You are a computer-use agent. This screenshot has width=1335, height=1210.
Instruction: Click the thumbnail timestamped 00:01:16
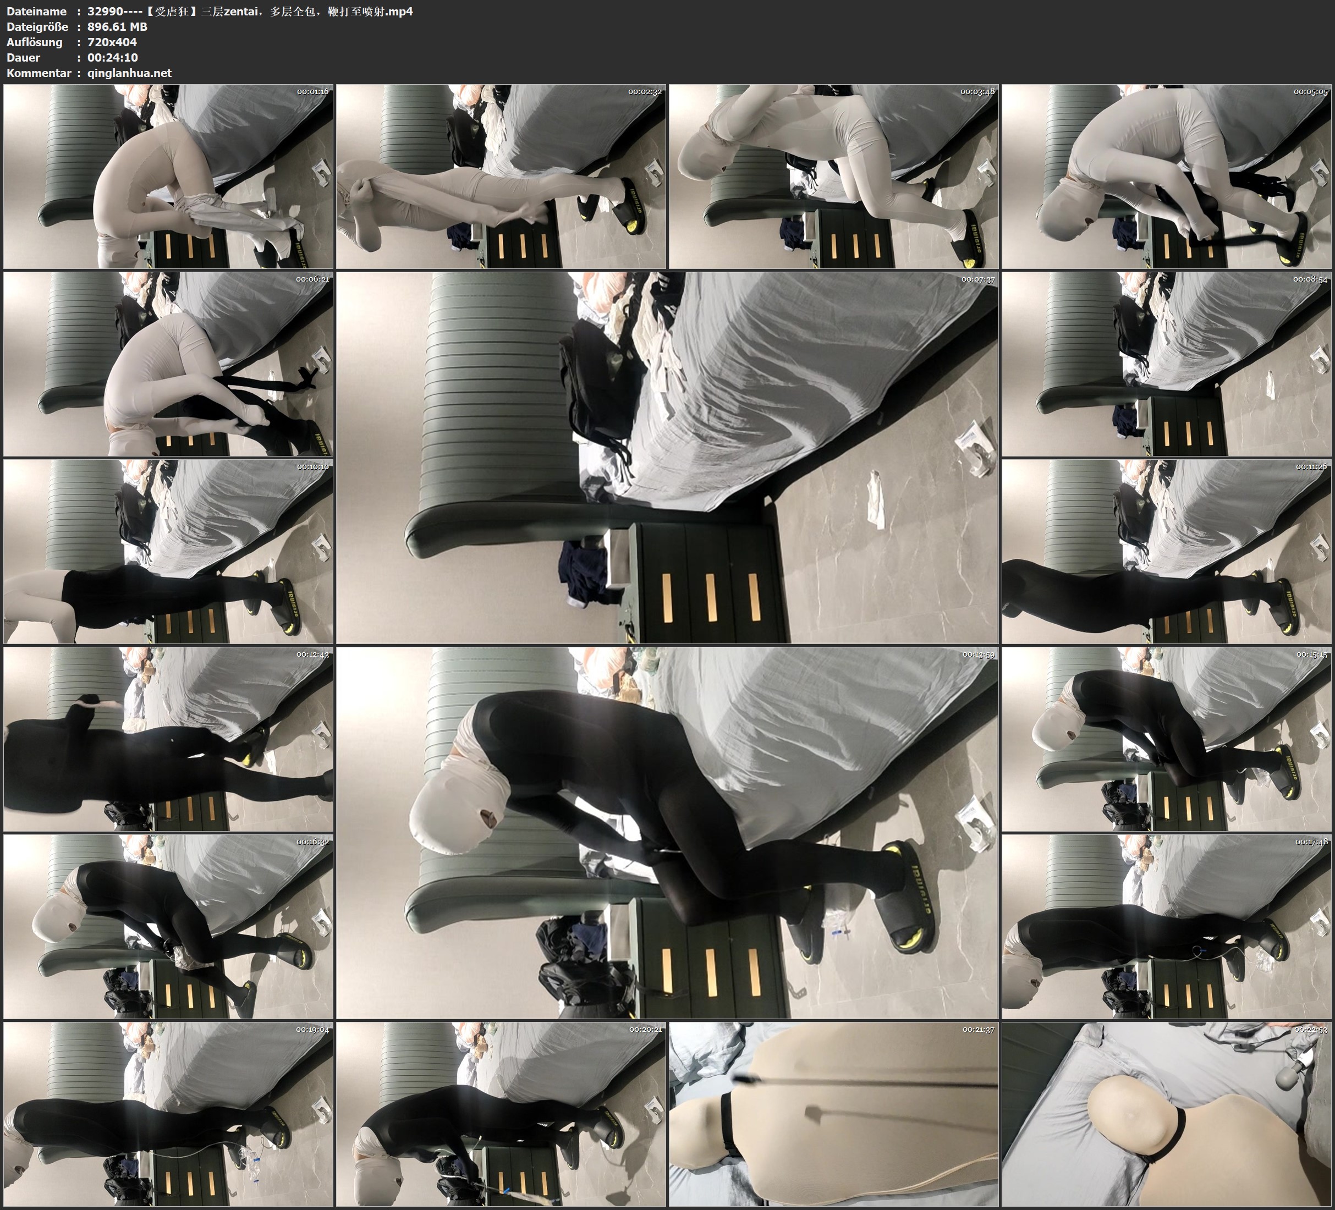point(168,176)
